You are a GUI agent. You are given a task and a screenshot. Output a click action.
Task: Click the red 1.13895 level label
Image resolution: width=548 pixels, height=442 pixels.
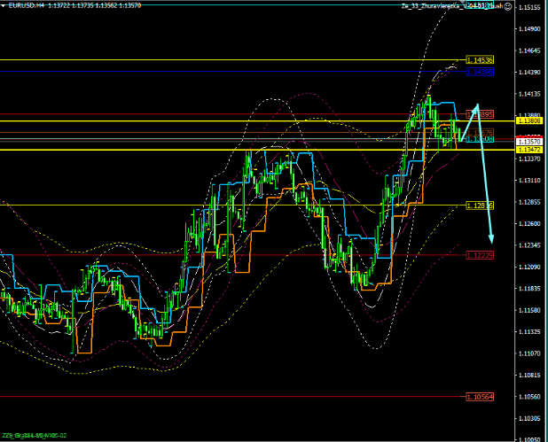pyautogui.click(x=479, y=114)
